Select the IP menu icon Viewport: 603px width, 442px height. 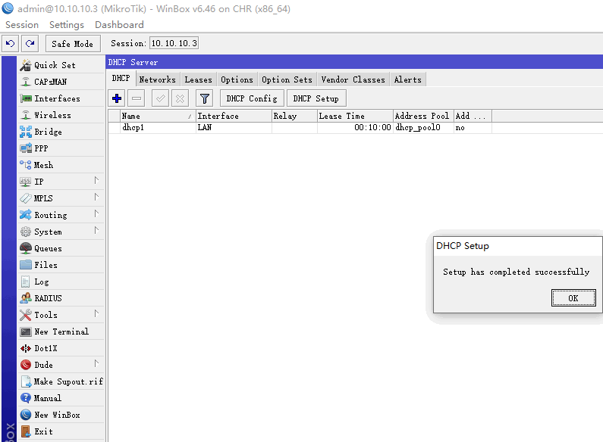pos(25,182)
